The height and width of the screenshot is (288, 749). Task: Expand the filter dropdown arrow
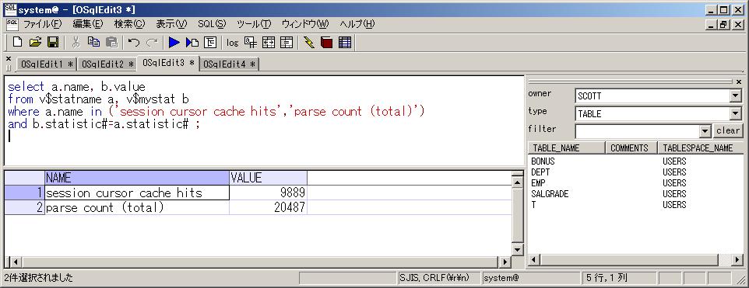(705, 131)
